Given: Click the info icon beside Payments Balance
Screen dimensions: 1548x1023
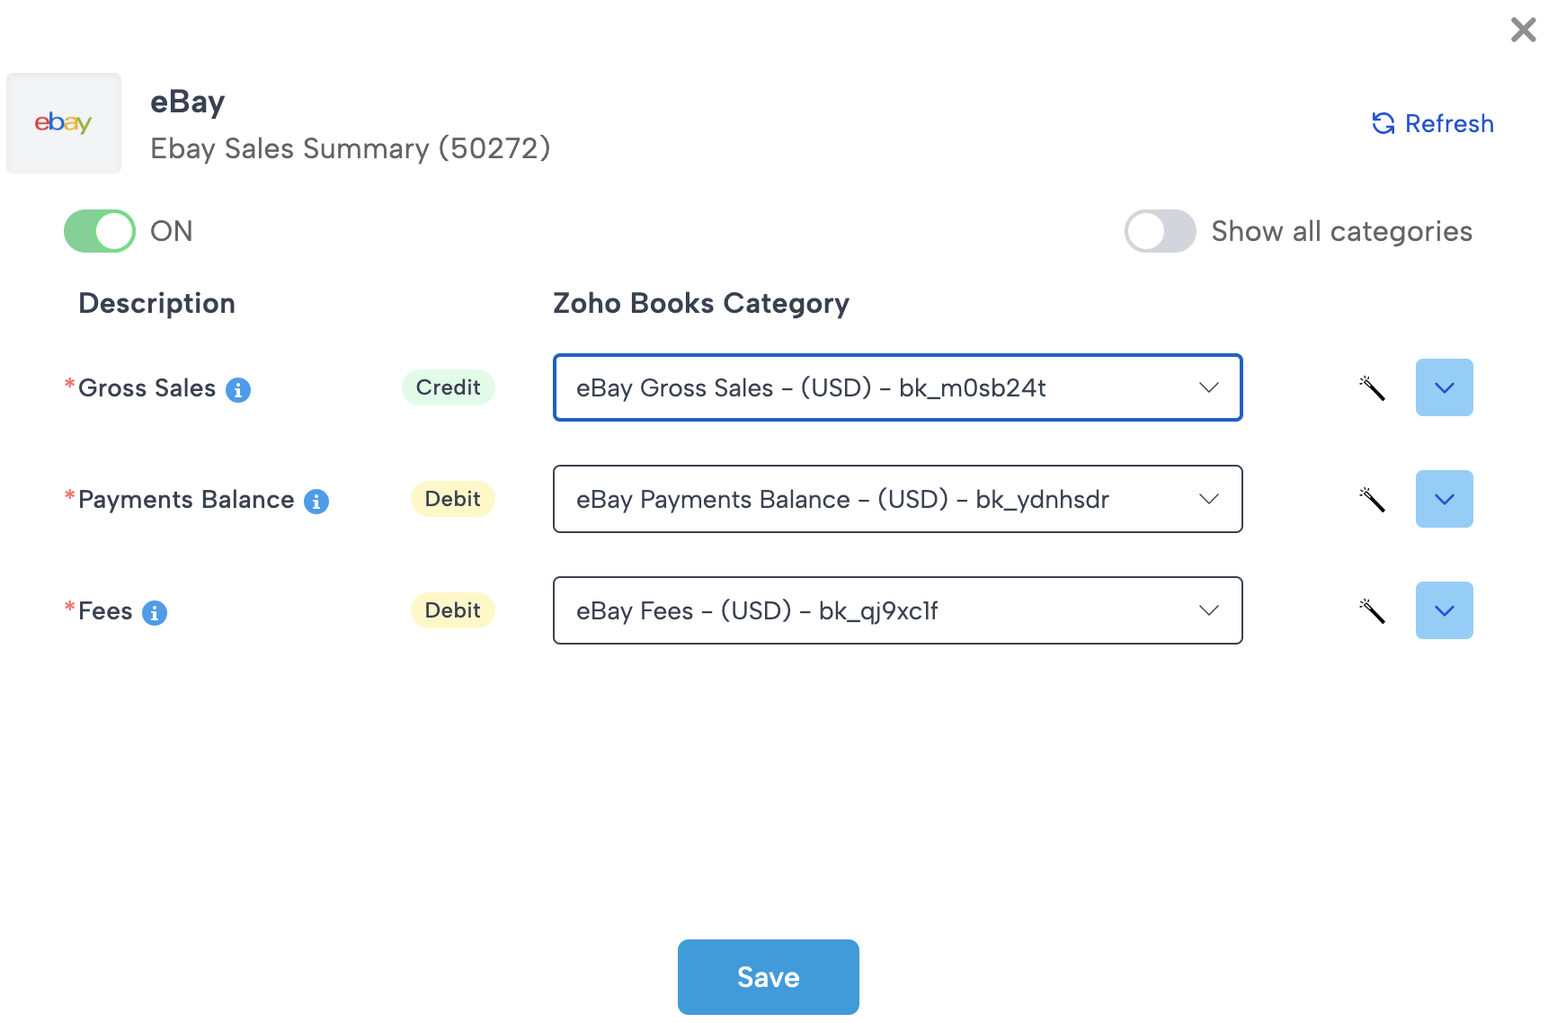Looking at the screenshot, I should point(316,501).
